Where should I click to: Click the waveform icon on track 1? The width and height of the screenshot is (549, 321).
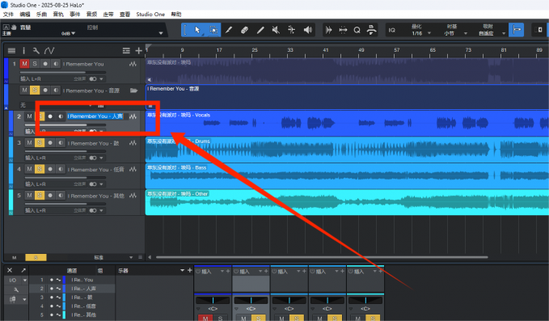133,64
